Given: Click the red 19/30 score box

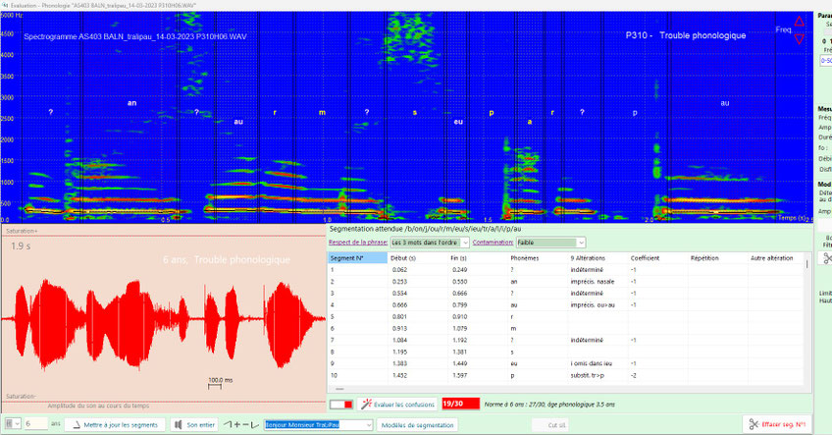Looking at the screenshot, I should click(461, 404).
